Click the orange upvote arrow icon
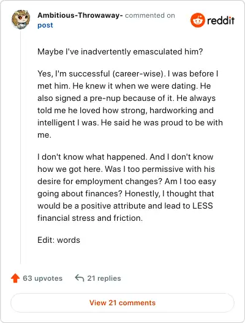Image resolution: width=245 pixels, height=323 pixels. [15, 278]
